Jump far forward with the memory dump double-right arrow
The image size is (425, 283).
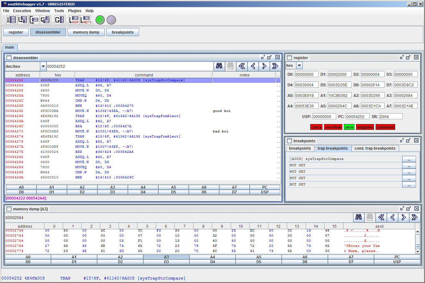click(414, 217)
